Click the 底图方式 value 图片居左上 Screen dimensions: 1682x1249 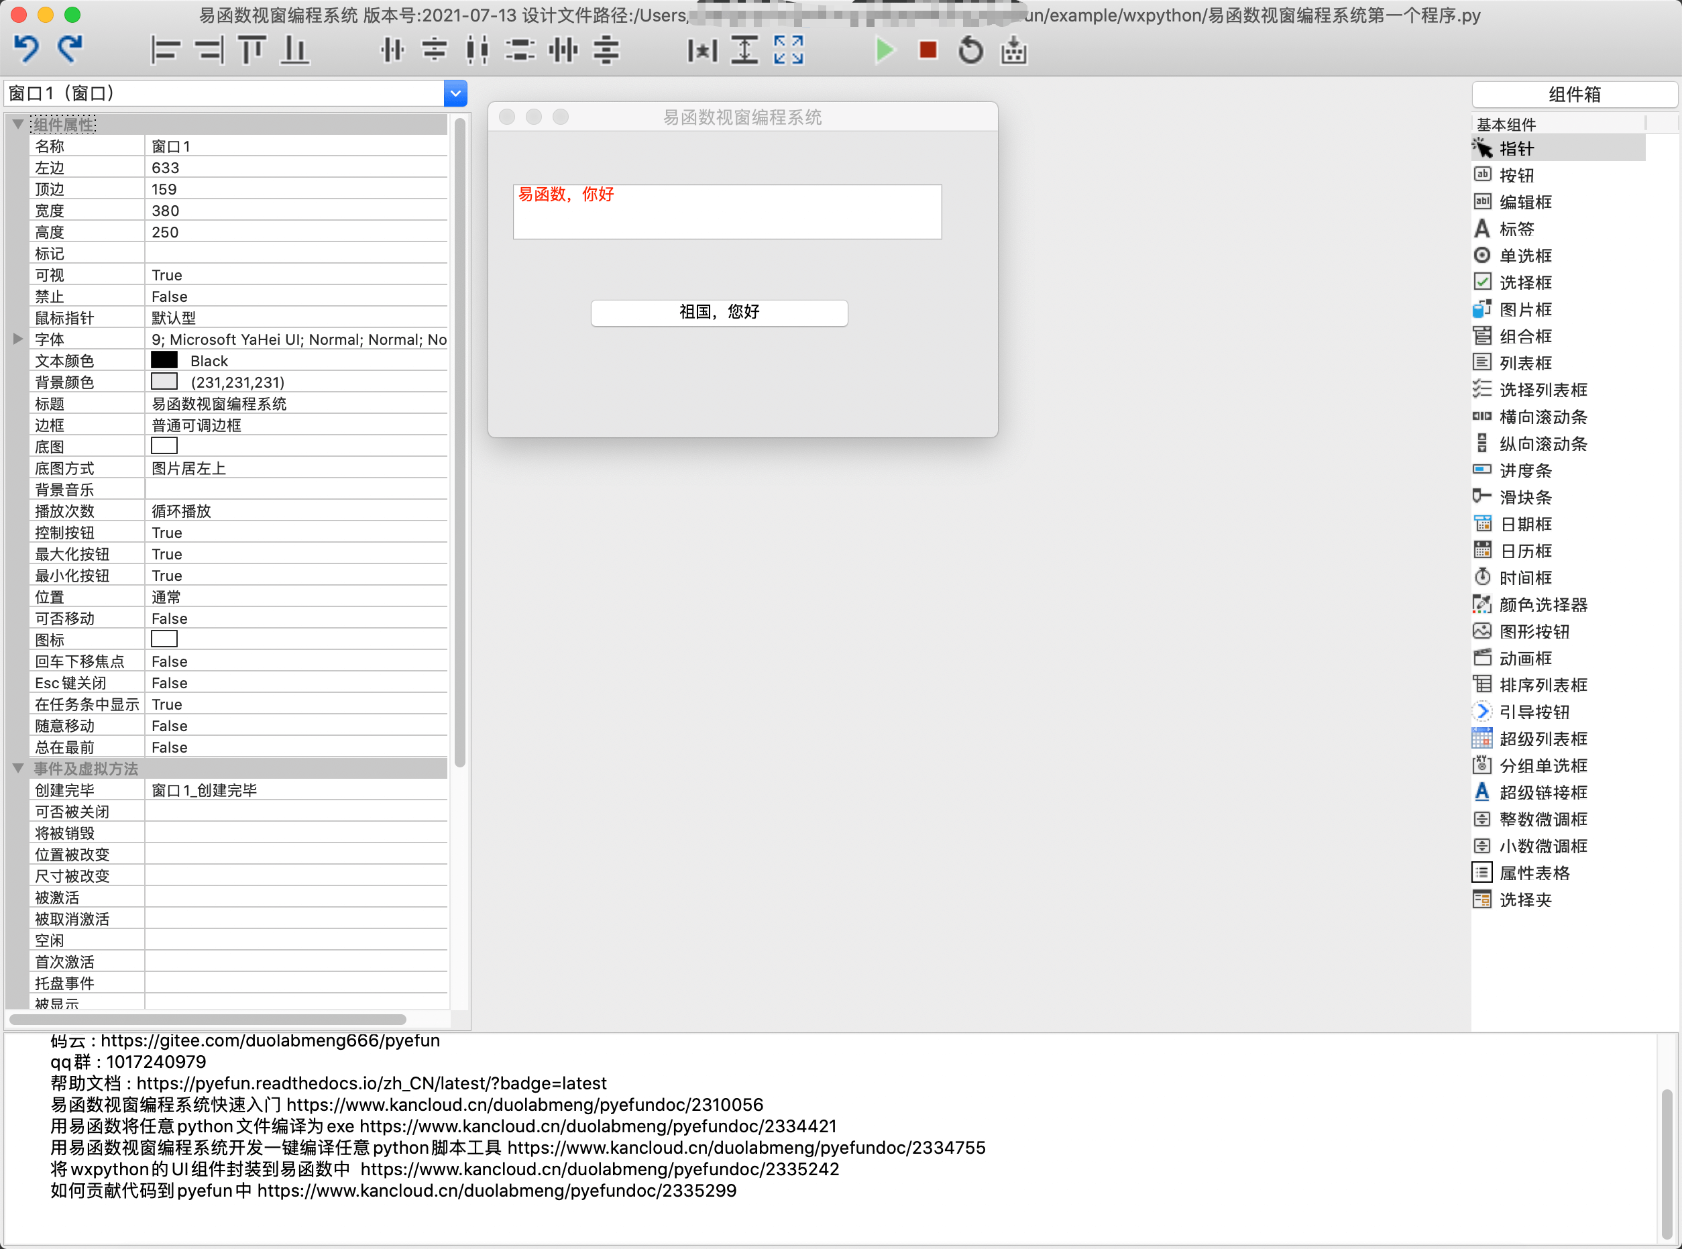(x=296, y=468)
